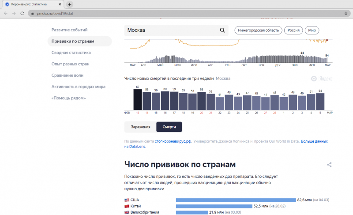This screenshot has width=353, height=215.
Task: Click the bar labeled 60 for Feb 16
Action: click(x=165, y=101)
